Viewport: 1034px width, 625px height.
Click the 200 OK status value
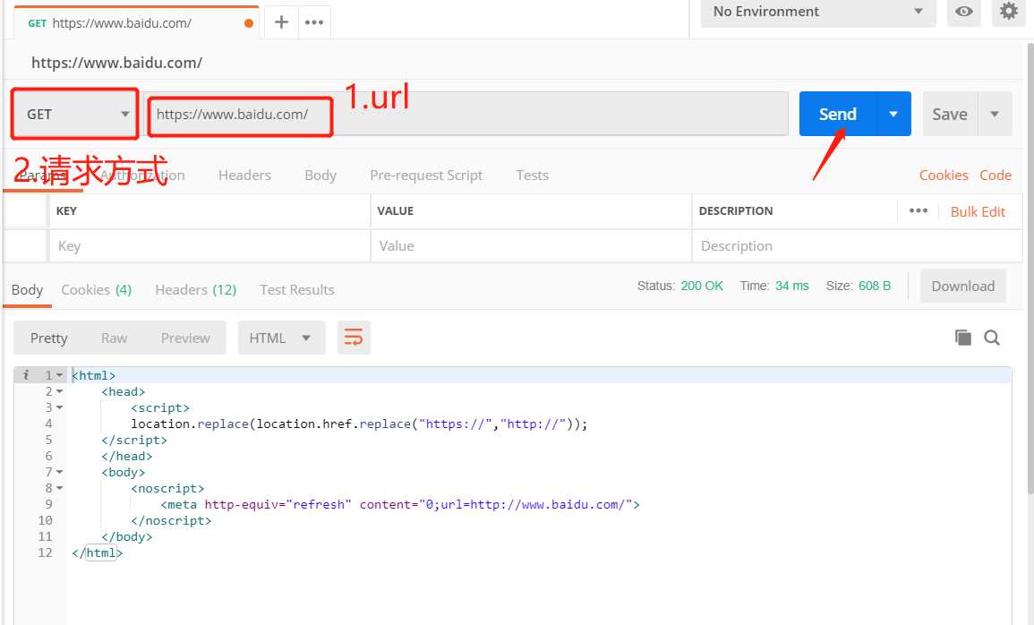(x=702, y=287)
